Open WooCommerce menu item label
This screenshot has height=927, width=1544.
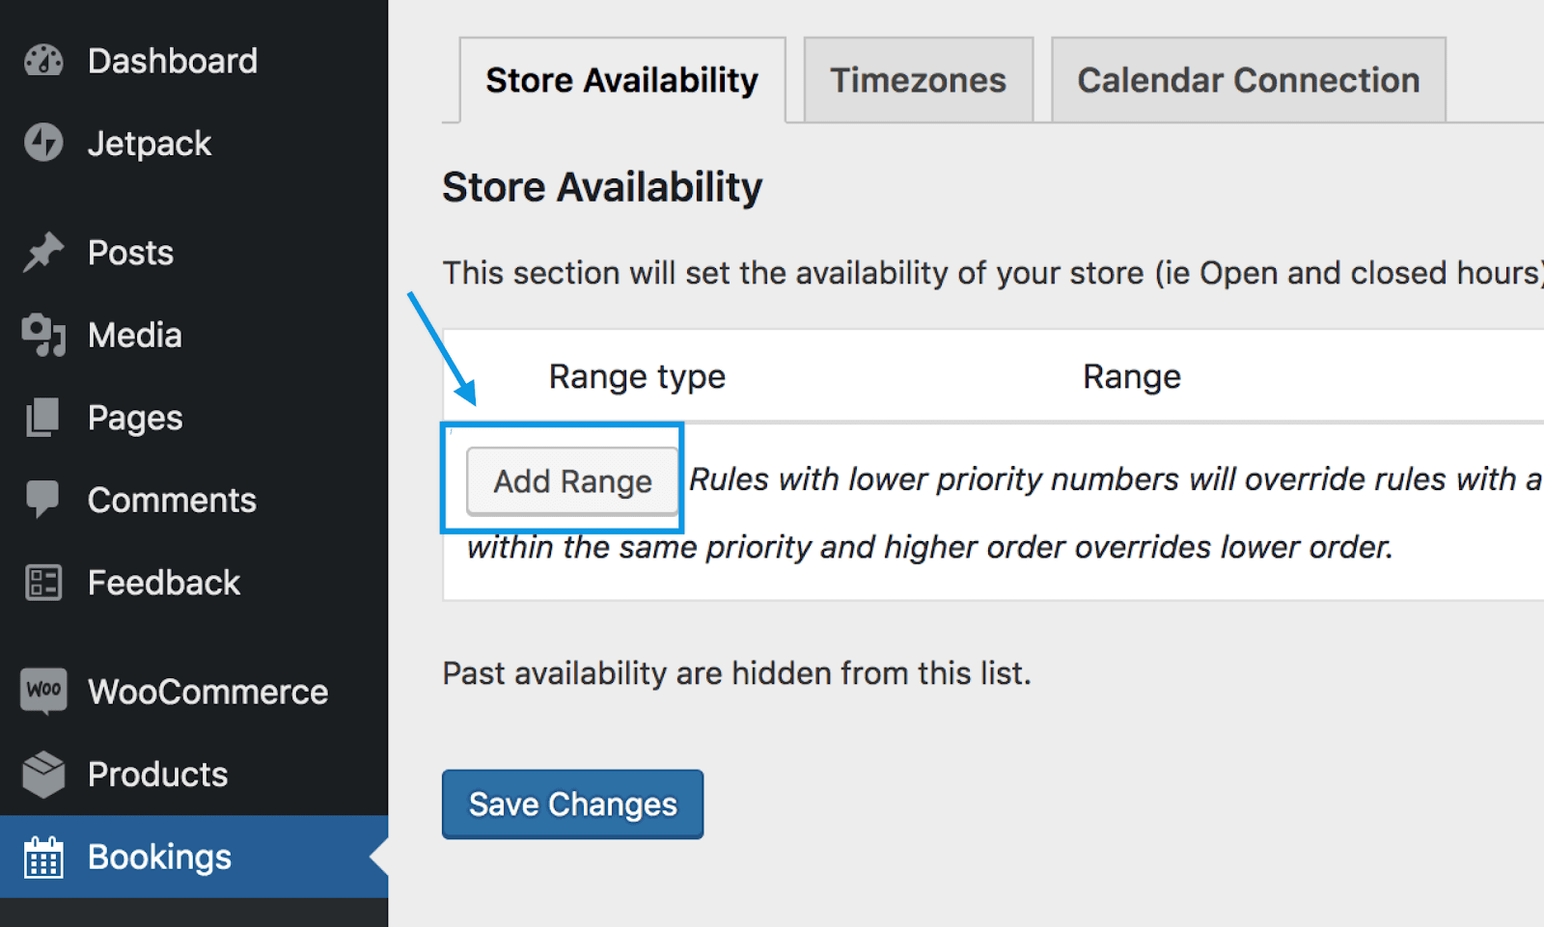pos(208,692)
